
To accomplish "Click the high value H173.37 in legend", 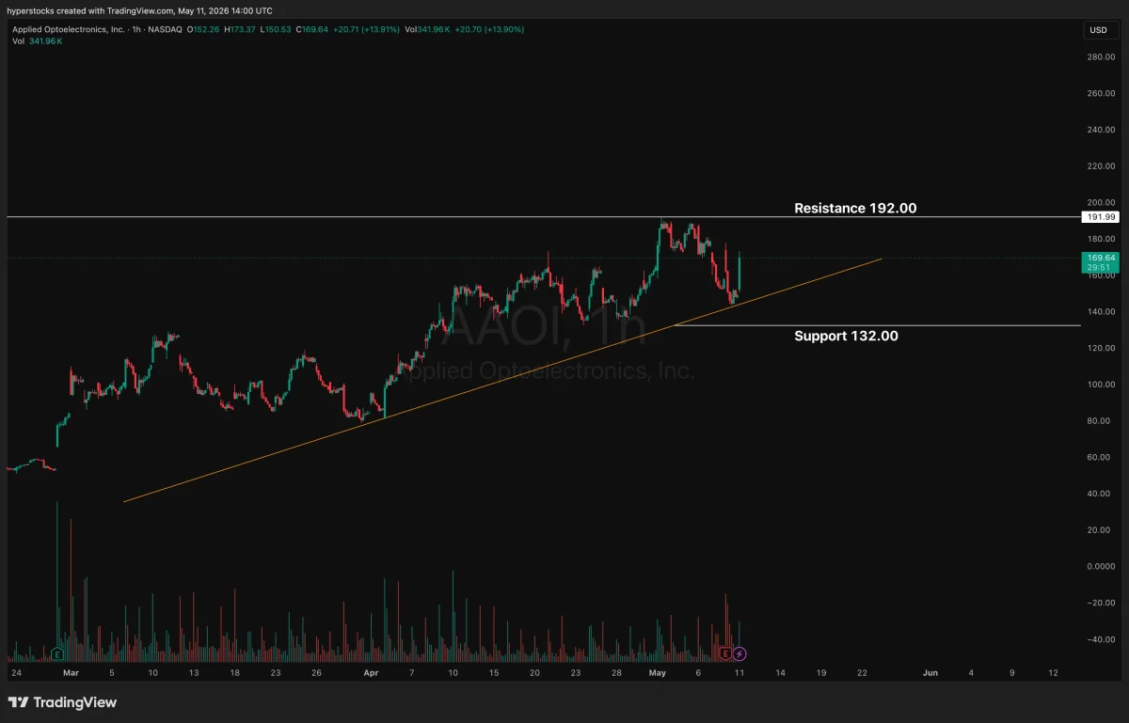I will point(241,30).
